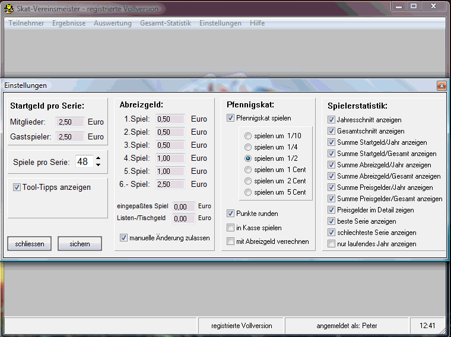Click the schliessen button
451x337 pixels.
(29, 243)
